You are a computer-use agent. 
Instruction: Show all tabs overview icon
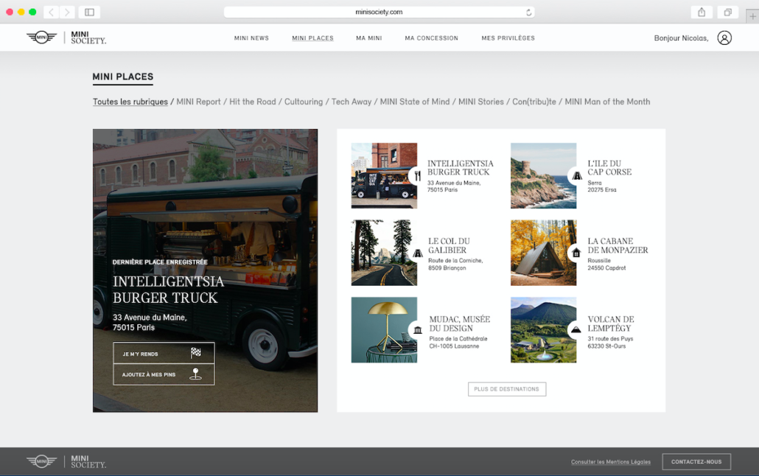point(727,12)
